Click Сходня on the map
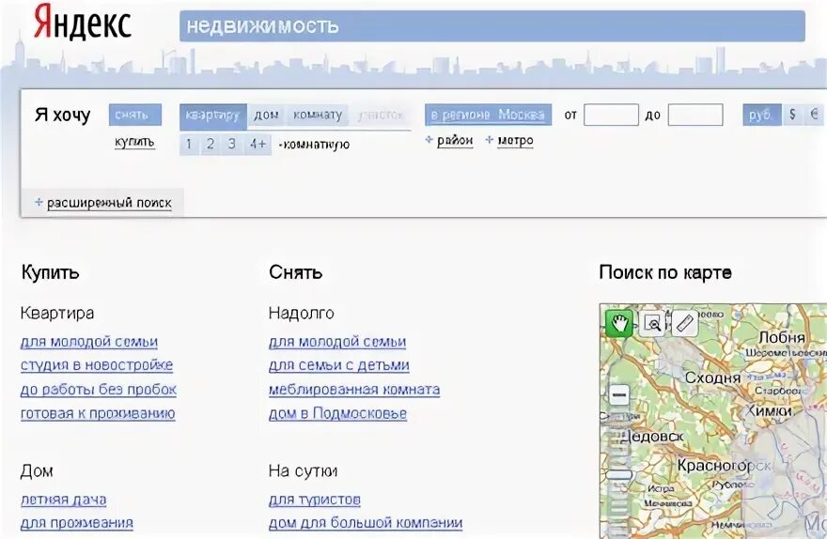 pyautogui.click(x=712, y=377)
